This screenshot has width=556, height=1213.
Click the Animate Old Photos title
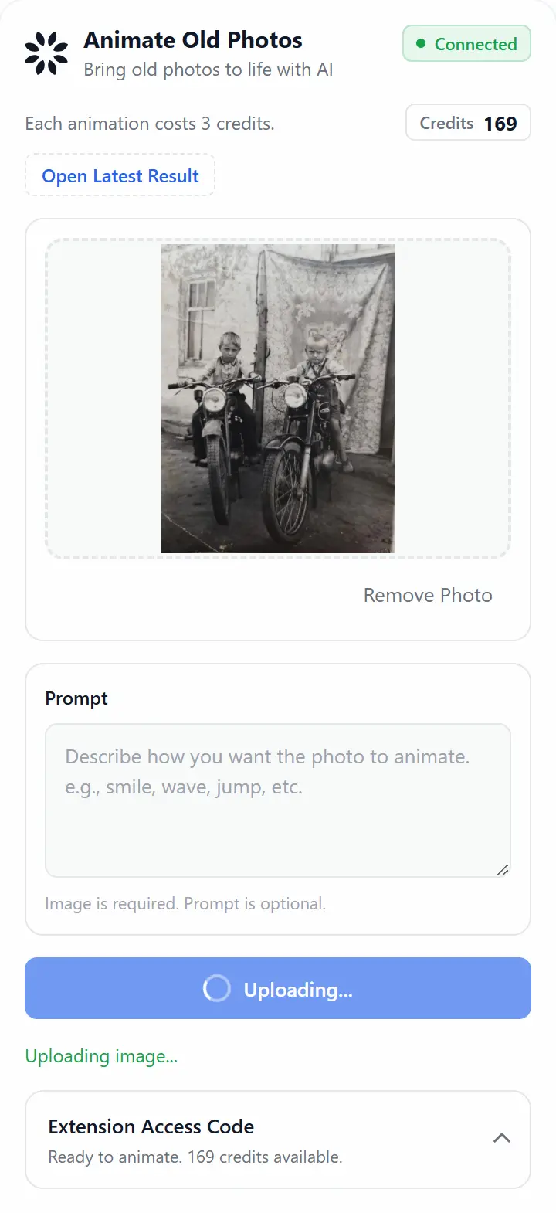[193, 40]
